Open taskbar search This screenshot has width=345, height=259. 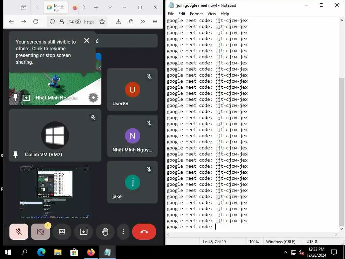[24, 252]
